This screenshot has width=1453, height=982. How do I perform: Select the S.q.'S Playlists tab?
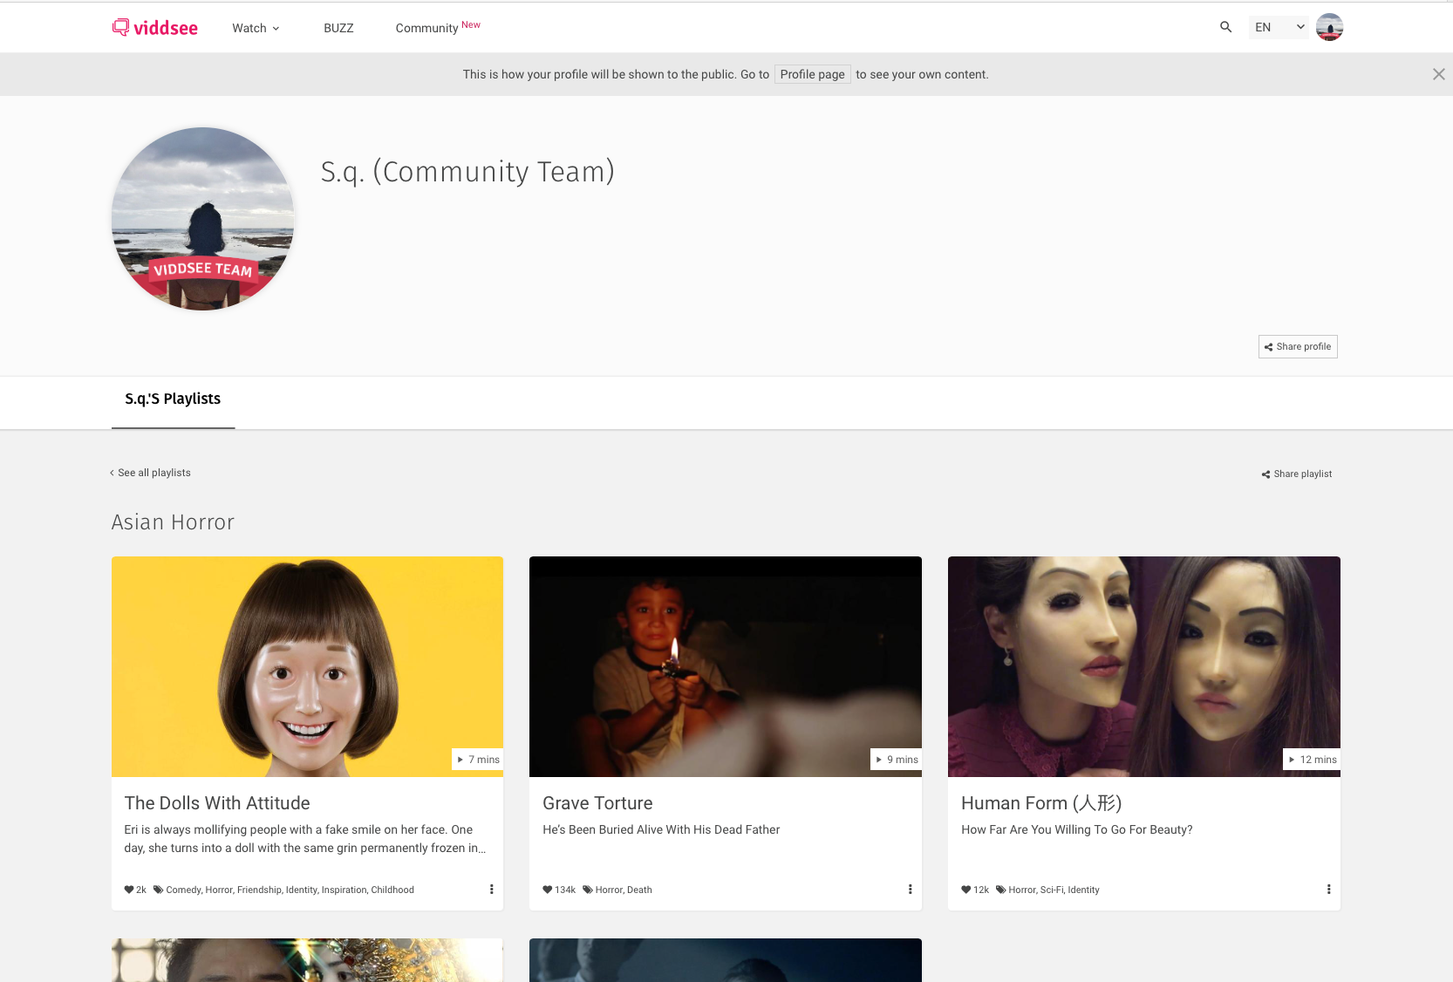pyautogui.click(x=173, y=399)
